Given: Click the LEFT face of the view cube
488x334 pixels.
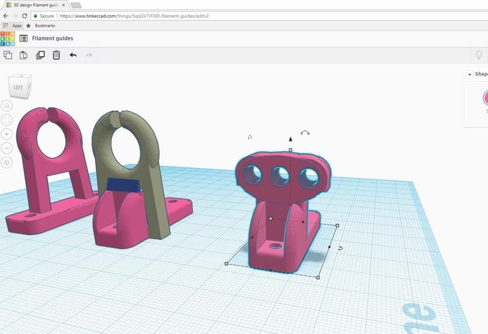Looking at the screenshot, I should (x=18, y=87).
